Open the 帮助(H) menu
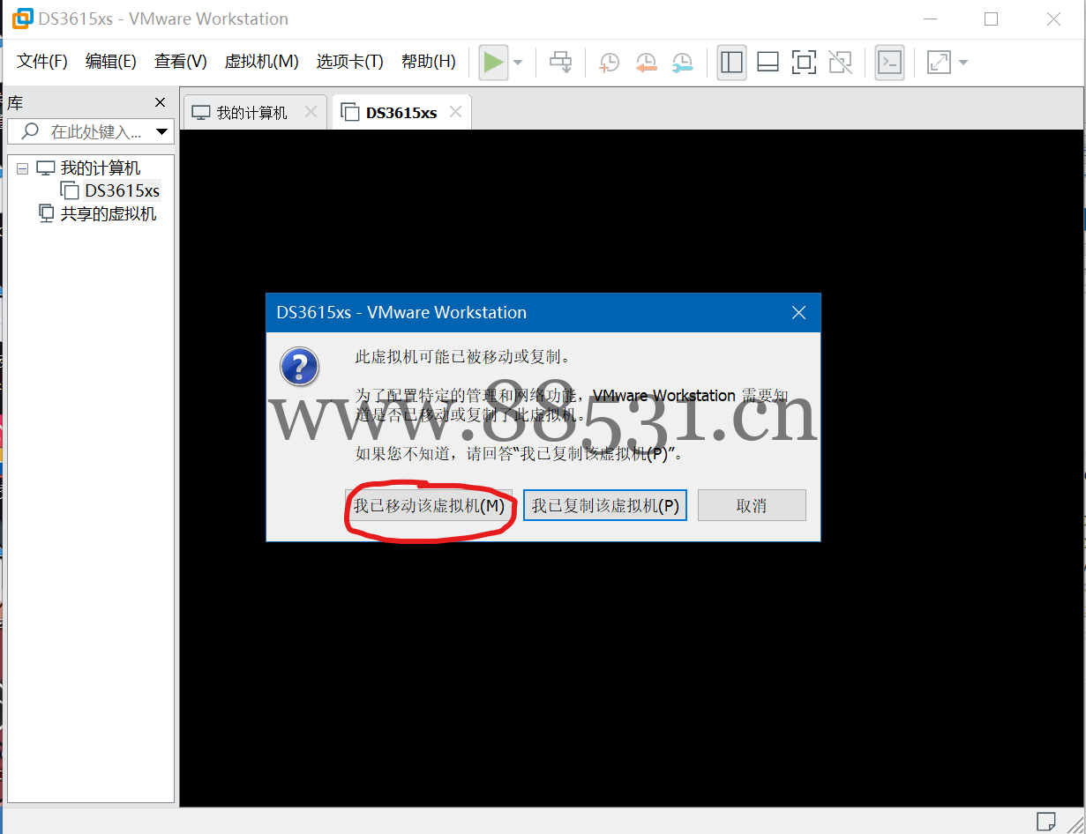 pyautogui.click(x=428, y=61)
